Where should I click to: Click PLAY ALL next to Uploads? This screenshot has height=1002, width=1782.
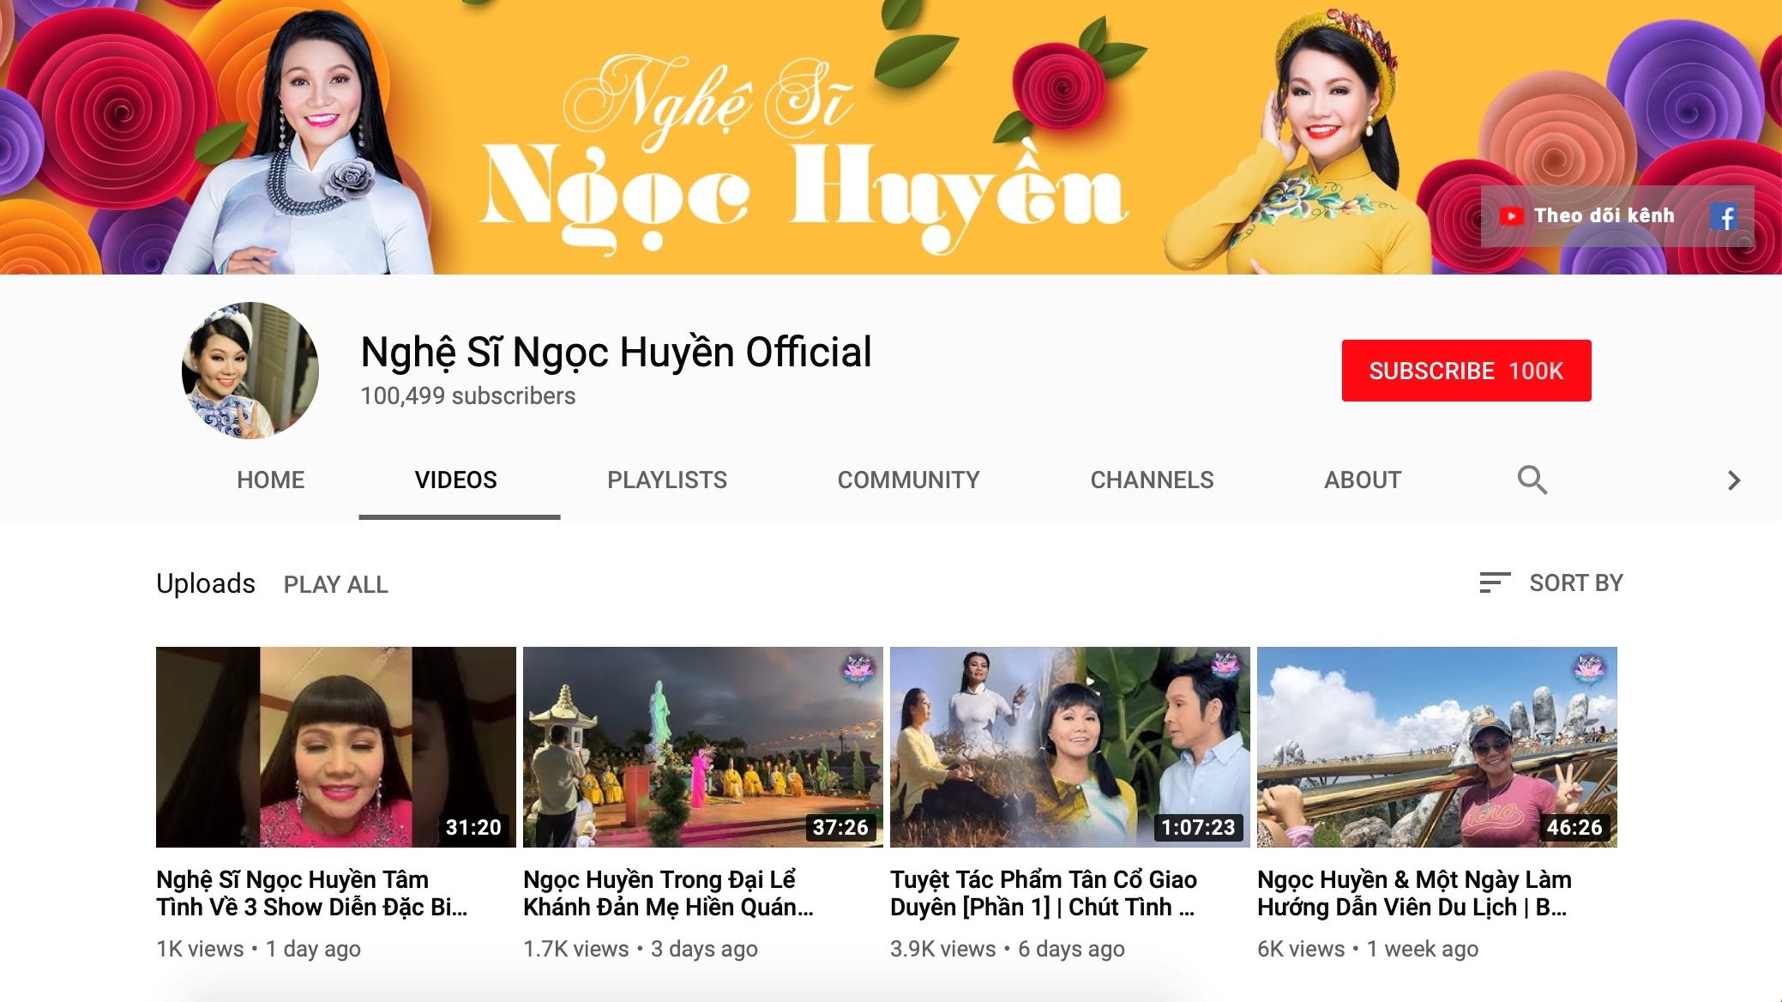[x=336, y=584]
